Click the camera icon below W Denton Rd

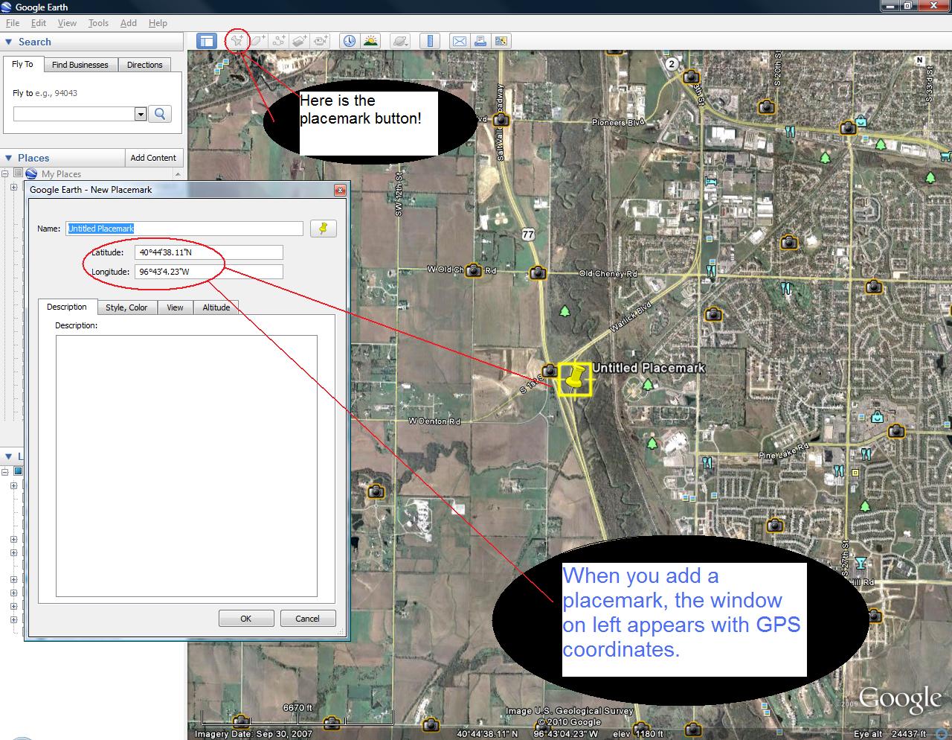(376, 491)
